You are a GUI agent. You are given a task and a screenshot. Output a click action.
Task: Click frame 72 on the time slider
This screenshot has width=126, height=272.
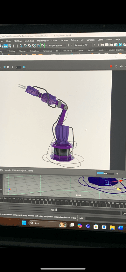coord(100,202)
